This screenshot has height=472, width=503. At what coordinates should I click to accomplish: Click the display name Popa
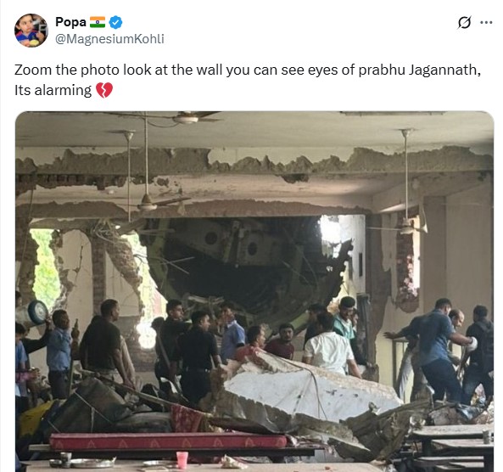pos(70,22)
